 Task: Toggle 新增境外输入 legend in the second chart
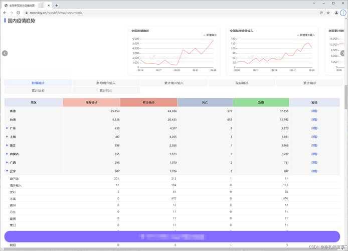(306, 35)
